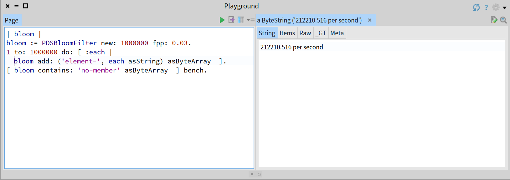Open the Meta tab
The width and height of the screenshot is (510, 180).
(x=337, y=33)
